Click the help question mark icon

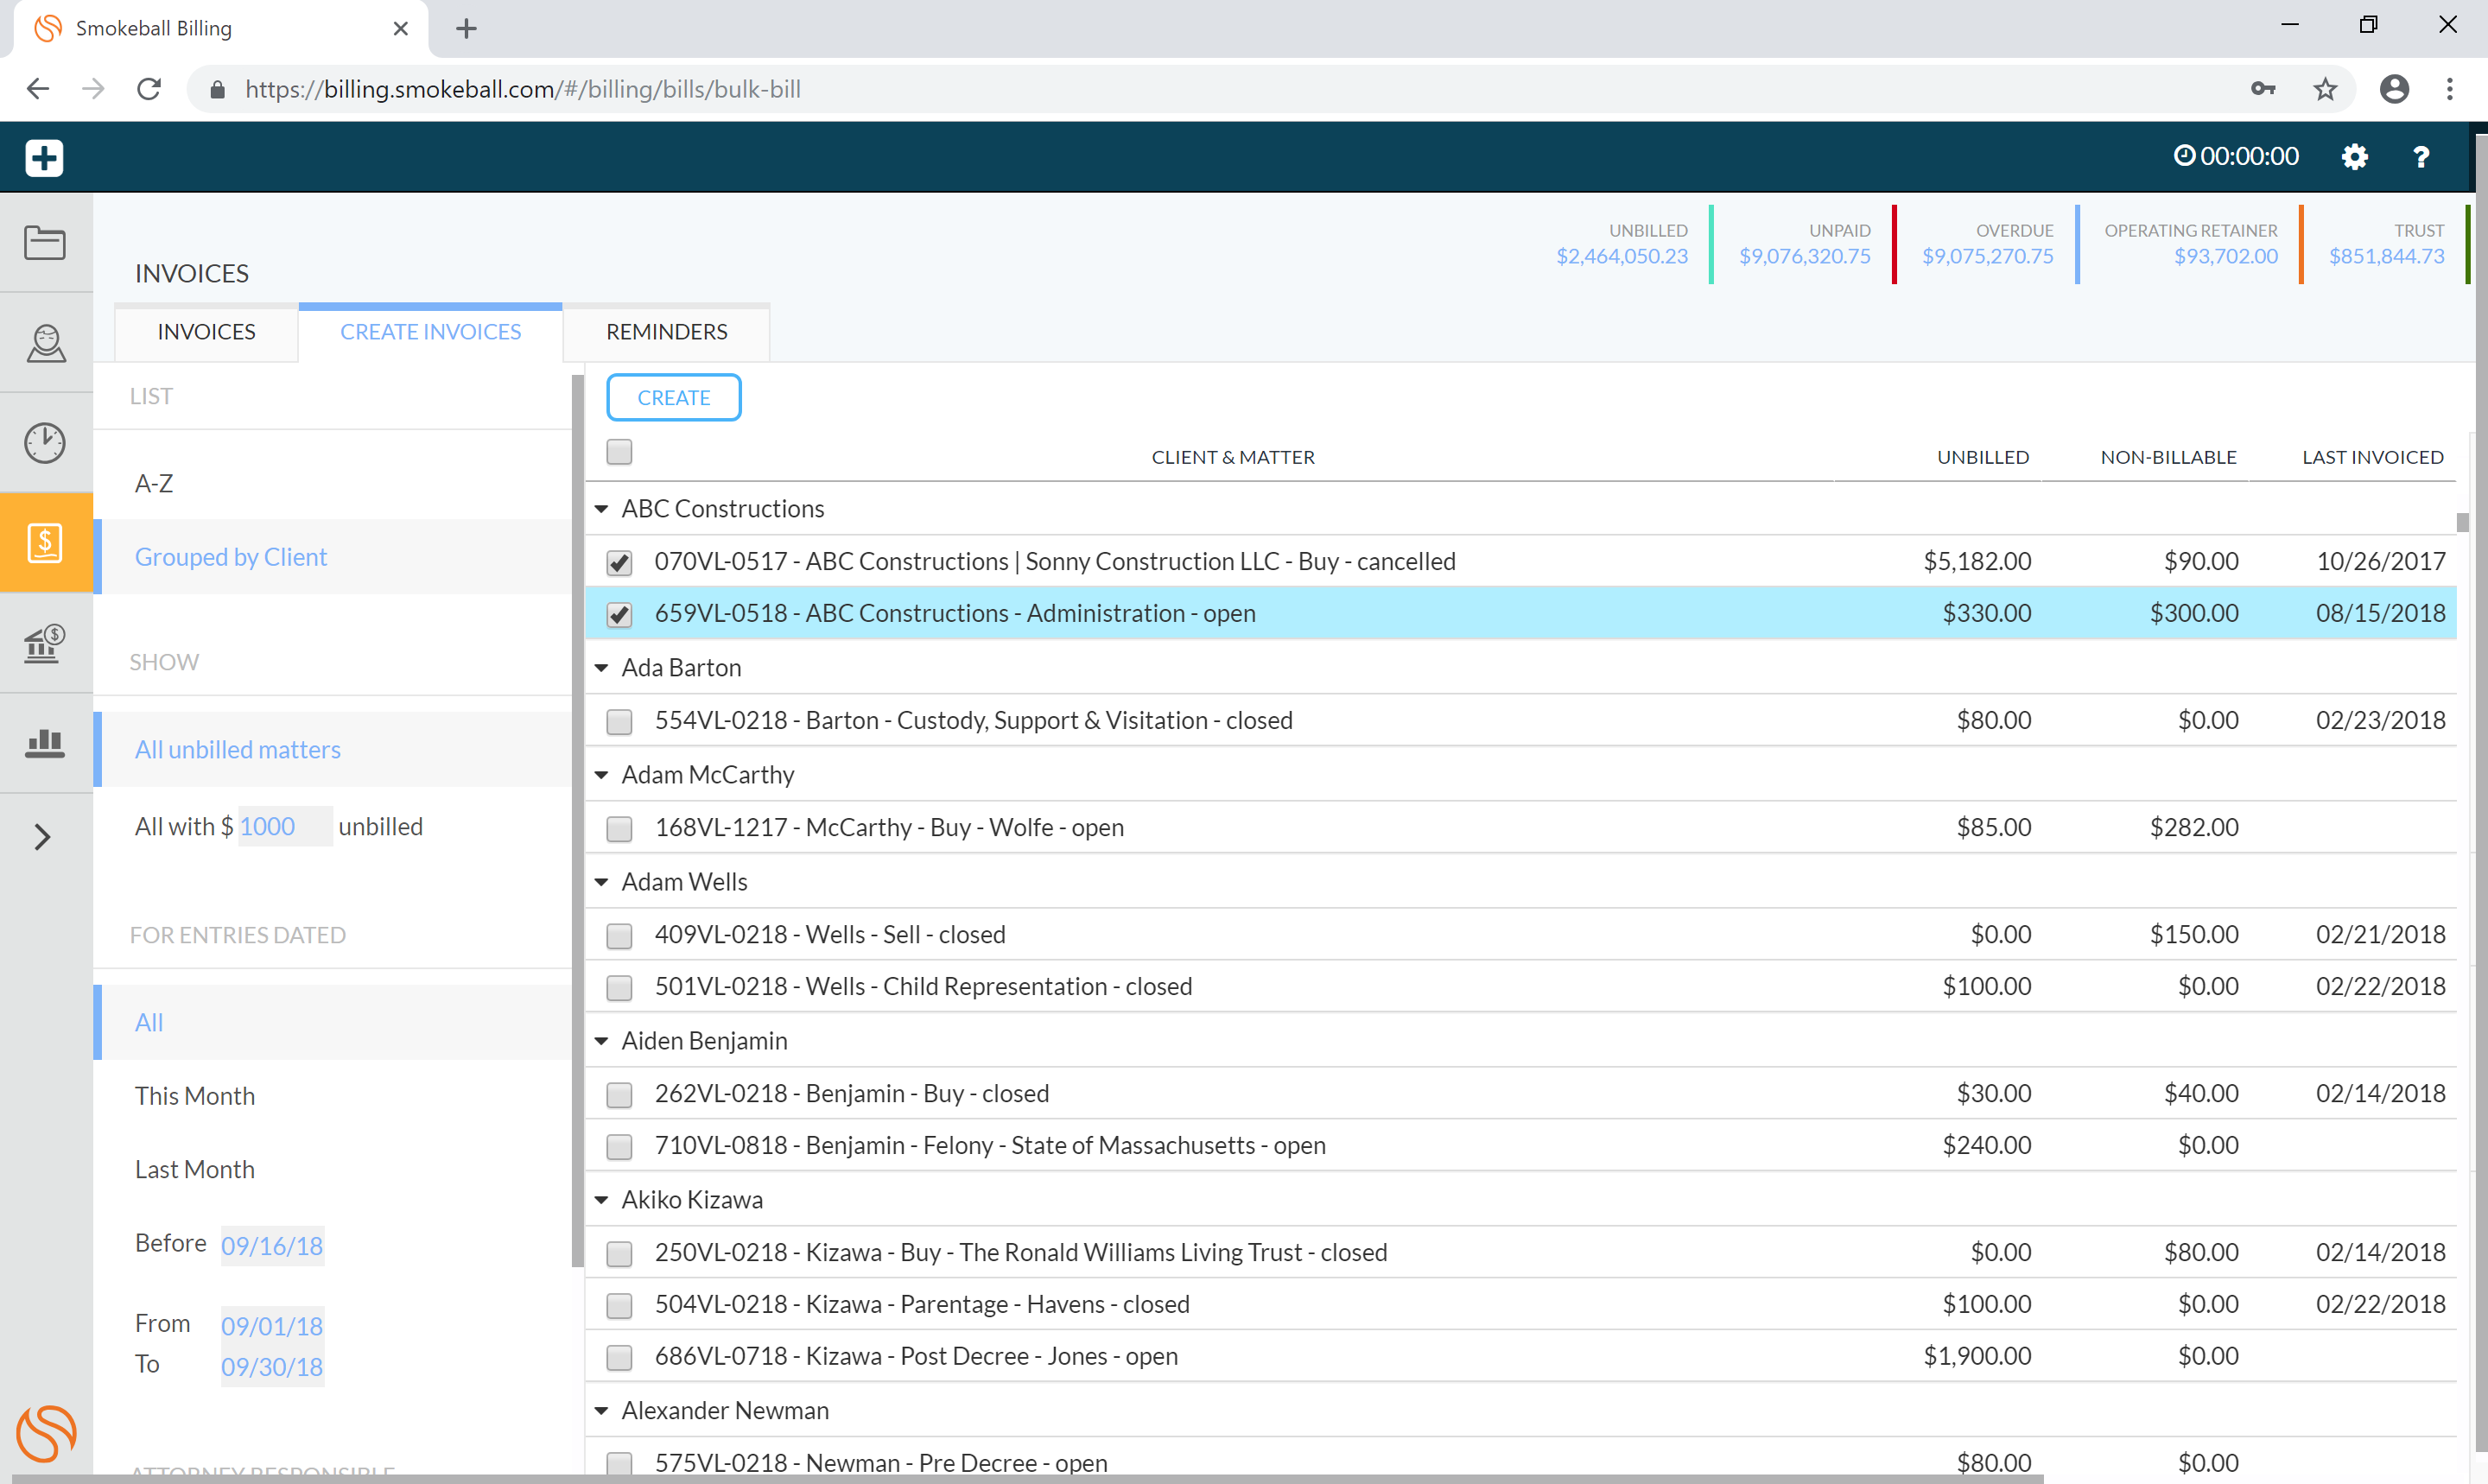2421,157
